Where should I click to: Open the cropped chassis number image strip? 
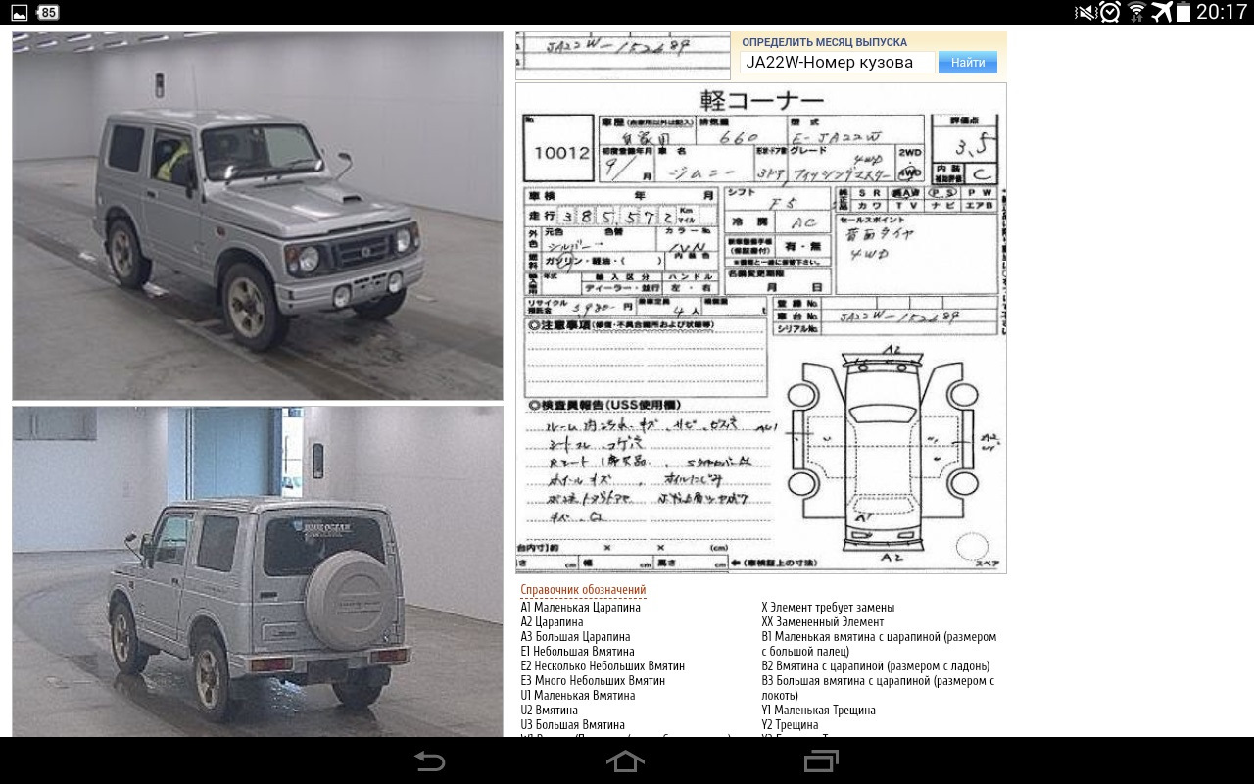coord(623,56)
